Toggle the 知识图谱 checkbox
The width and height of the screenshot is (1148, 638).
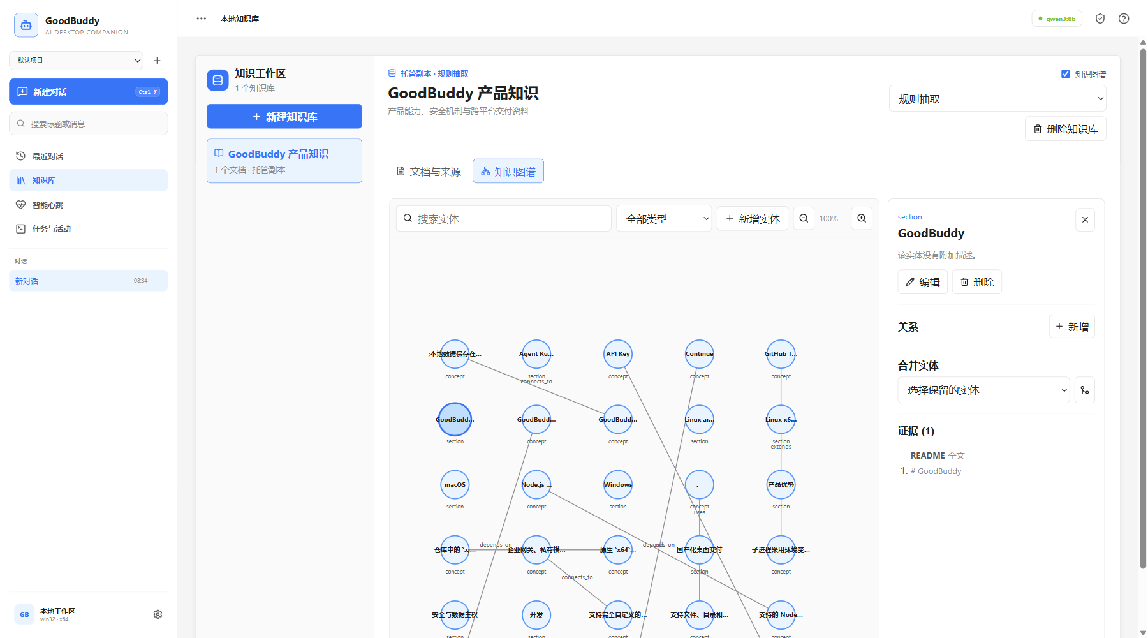click(1065, 74)
